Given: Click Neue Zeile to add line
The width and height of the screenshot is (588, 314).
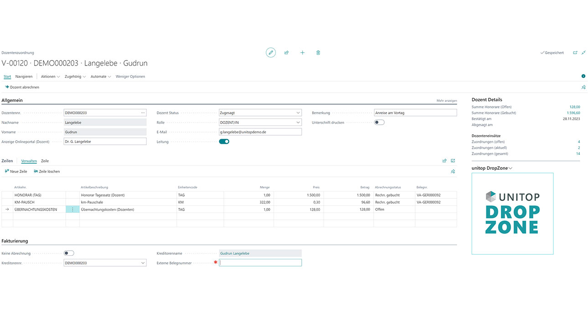Looking at the screenshot, I should pos(16,172).
